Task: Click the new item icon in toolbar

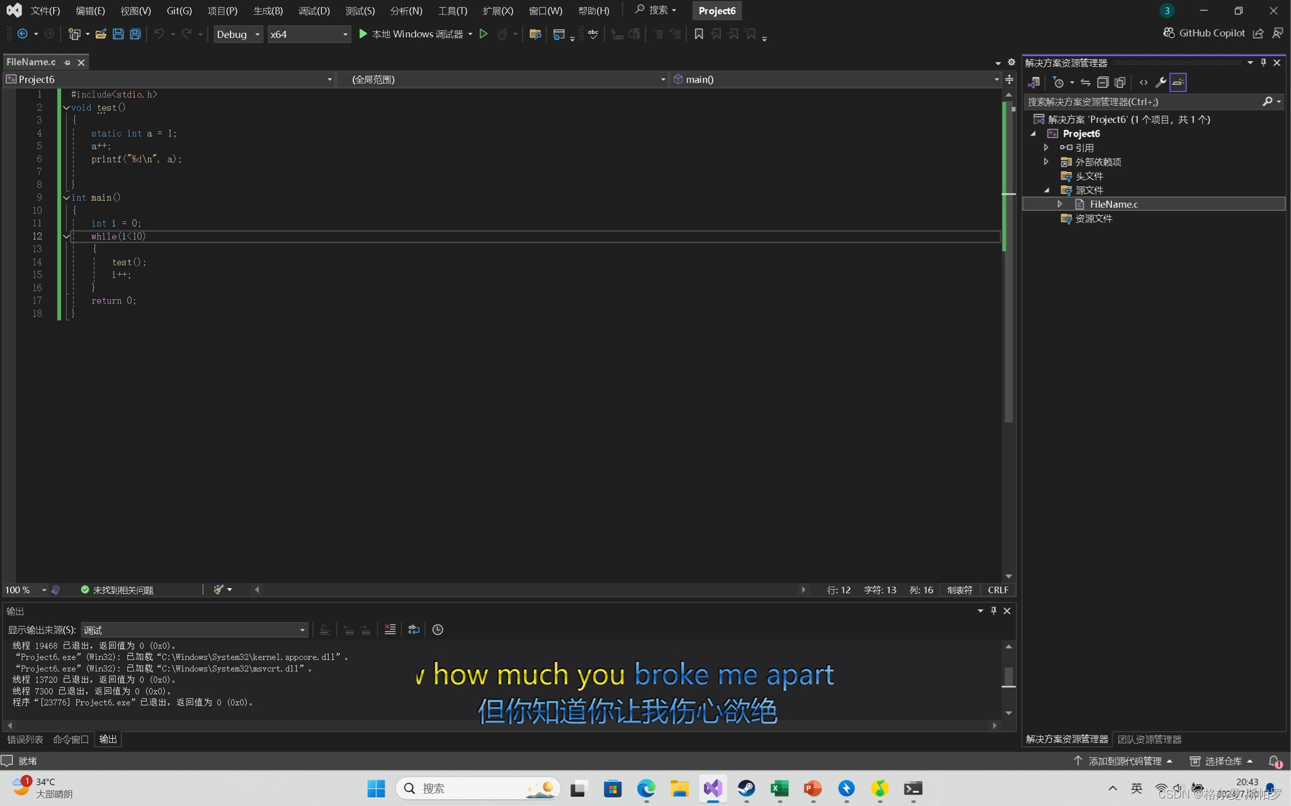Action: [74, 34]
